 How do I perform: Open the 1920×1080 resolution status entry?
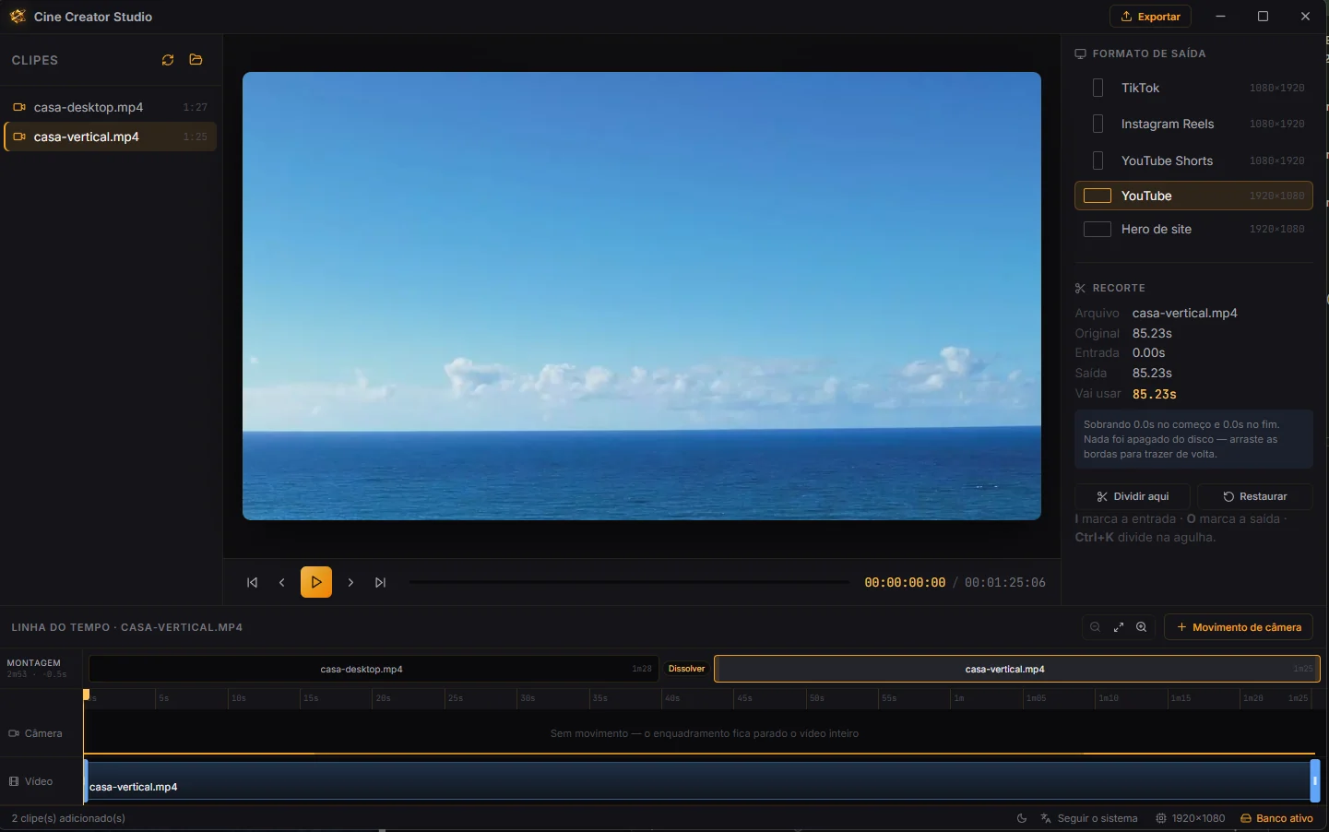(x=1191, y=818)
